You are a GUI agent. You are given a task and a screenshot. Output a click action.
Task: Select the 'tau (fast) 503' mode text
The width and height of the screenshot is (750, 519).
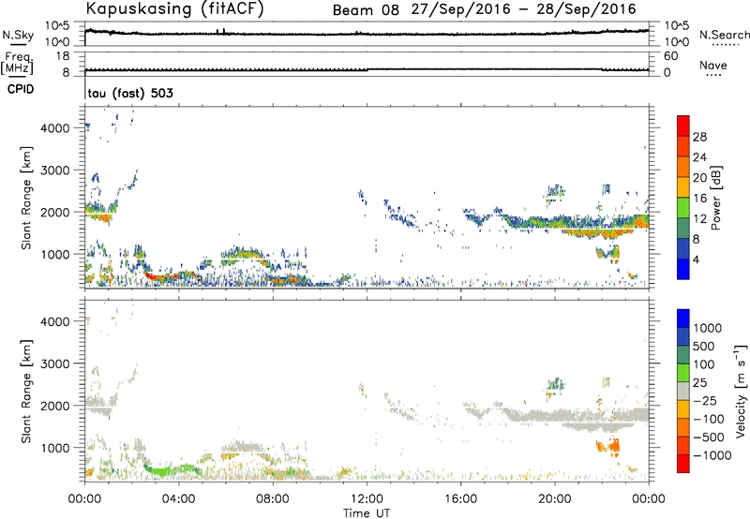(x=130, y=93)
